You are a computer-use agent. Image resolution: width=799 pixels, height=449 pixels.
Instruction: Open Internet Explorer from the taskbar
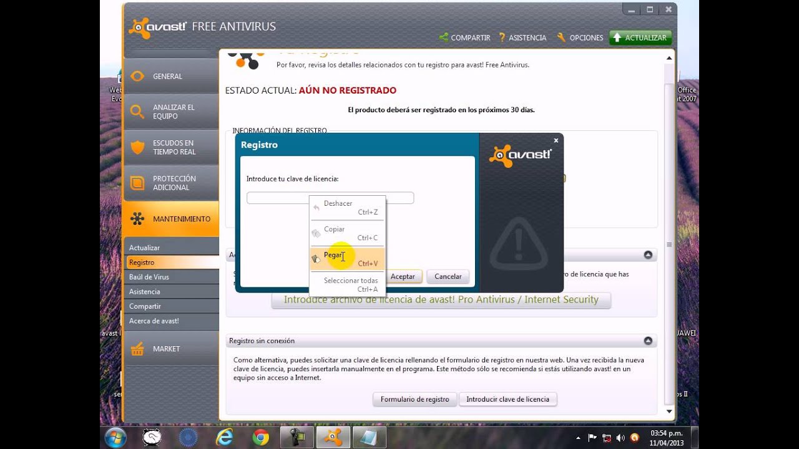tap(225, 437)
